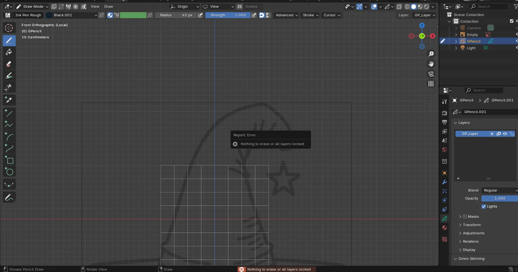Select the Curve tool
The height and width of the screenshot is (272, 518).
[x=9, y=149]
